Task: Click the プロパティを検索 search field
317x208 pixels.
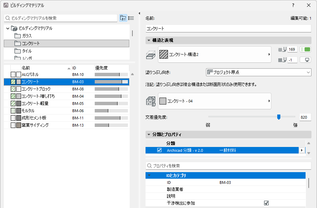Action: coord(228,166)
